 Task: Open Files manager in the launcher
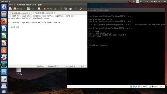click(4, 14)
